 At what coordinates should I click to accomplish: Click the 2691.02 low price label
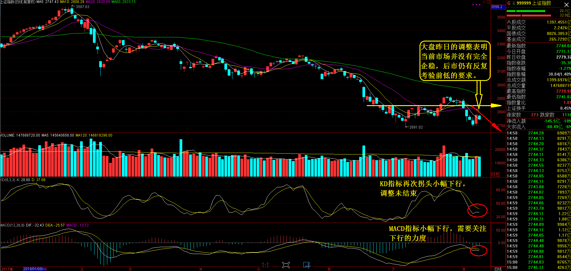(x=416, y=127)
